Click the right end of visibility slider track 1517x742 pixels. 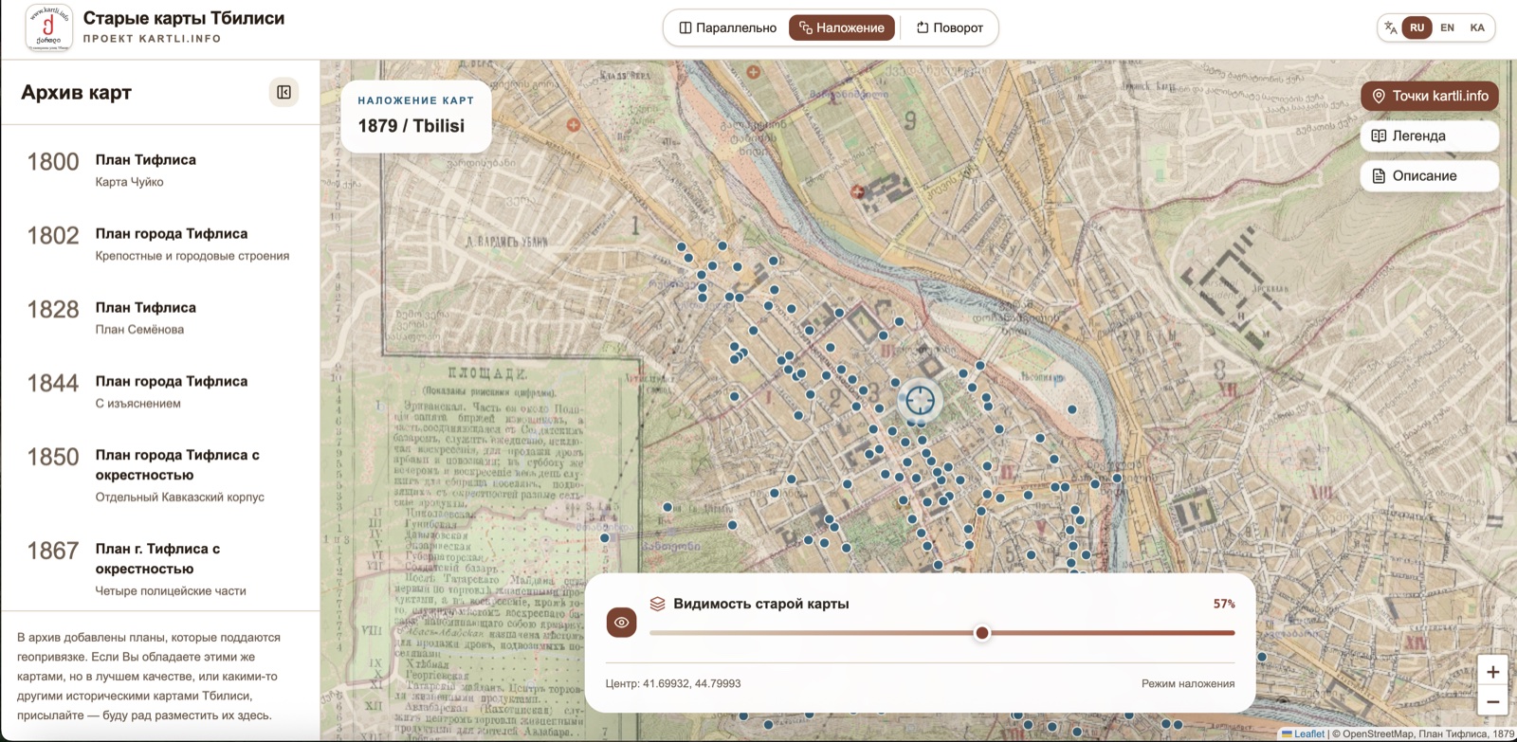(x=1232, y=633)
